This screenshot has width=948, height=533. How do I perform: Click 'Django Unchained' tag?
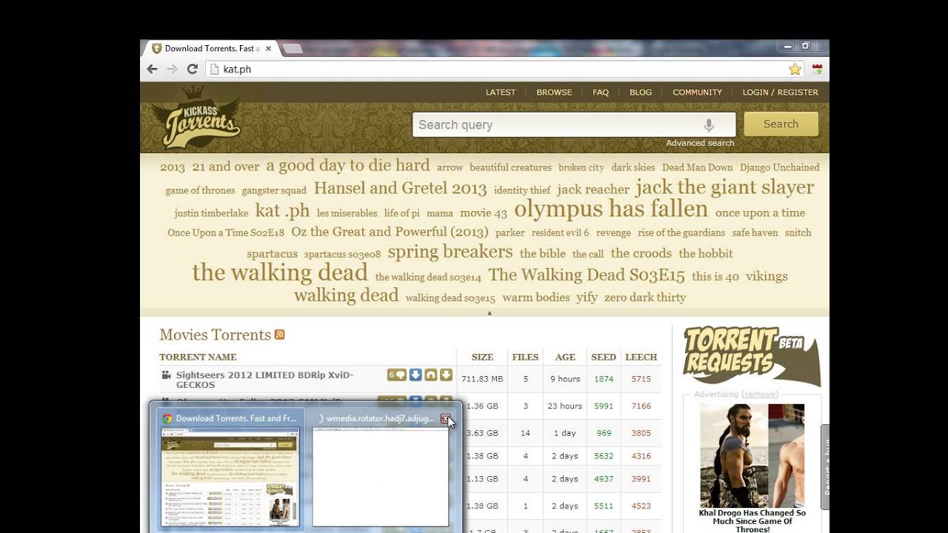pos(780,167)
